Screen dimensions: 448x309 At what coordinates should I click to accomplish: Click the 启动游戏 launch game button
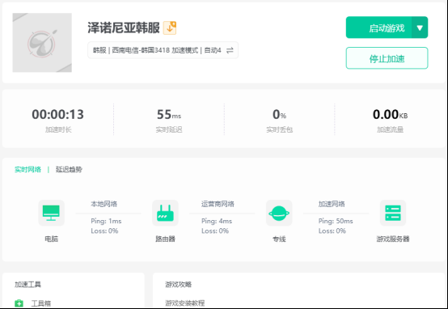378,28
